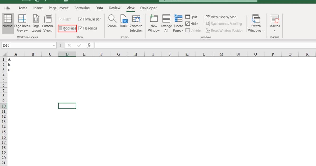Select Normal workbook view
316x166 pixels.
click(x=8, y=22)
